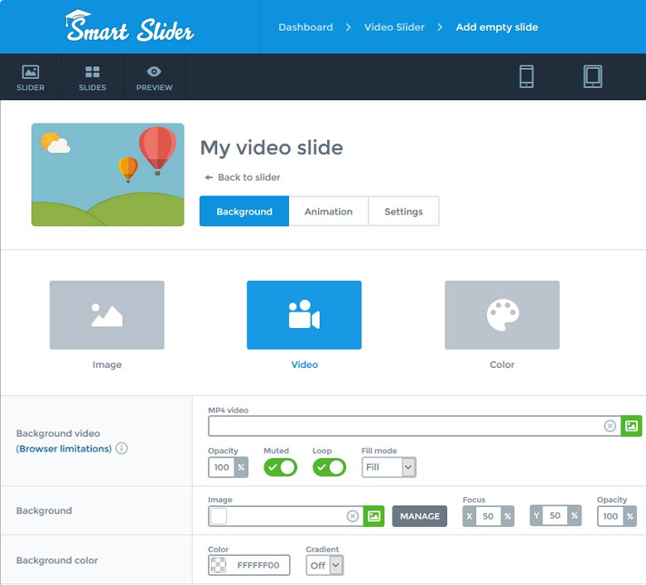Open the Preview eye toolbar item
This screenshot has width=646, height=585.
click(x=154, y=78)
